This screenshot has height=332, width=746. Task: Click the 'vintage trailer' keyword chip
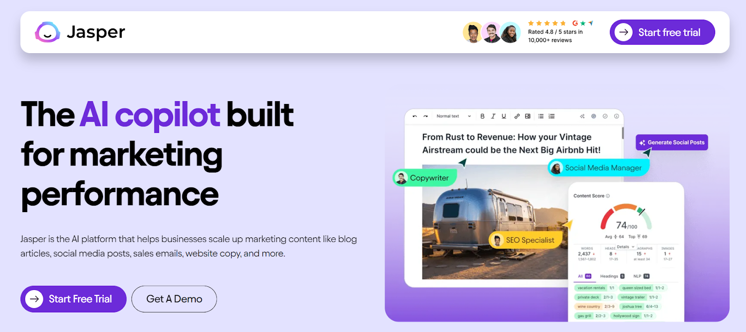(639, 297)
